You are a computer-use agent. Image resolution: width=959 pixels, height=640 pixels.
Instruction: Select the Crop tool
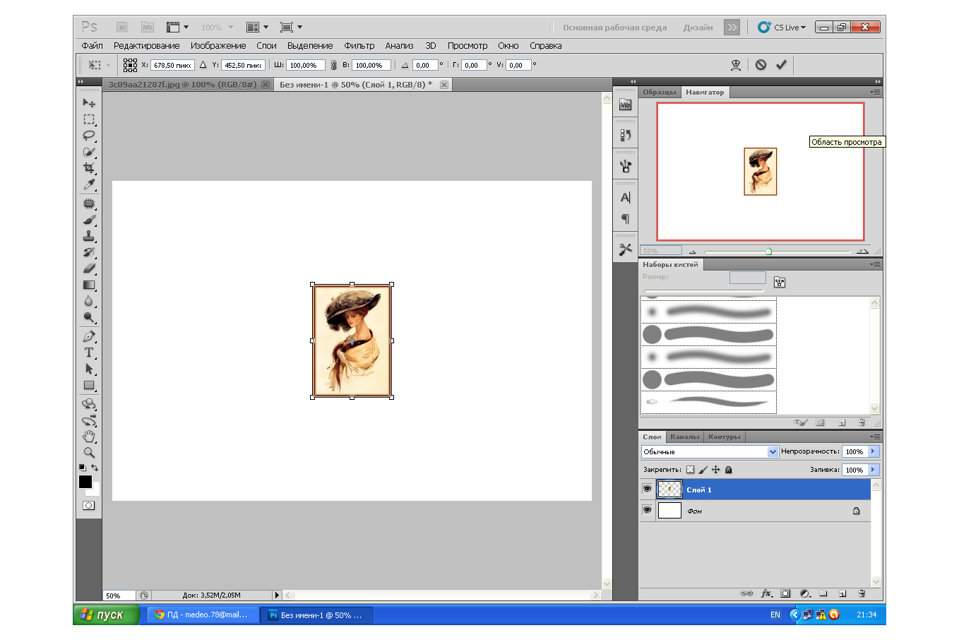[89, 168]
